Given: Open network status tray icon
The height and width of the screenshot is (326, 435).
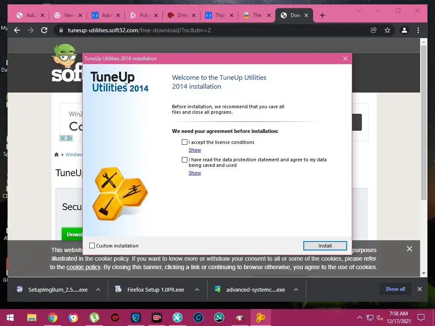Looking at the screenshot, I should 370,318.
